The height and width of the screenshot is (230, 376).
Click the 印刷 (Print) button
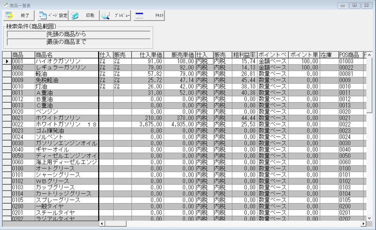click(84, 16)
